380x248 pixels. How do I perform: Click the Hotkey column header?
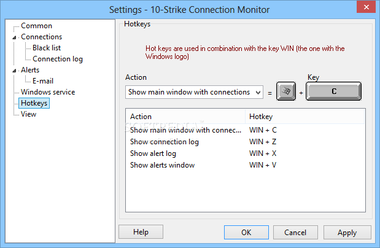(304, 117)
